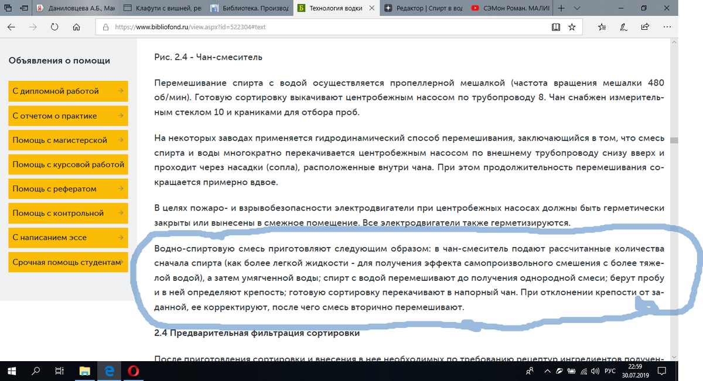Open Помощь с курсовой работой link
Viewport: 703px width, 381px height.
68,164
